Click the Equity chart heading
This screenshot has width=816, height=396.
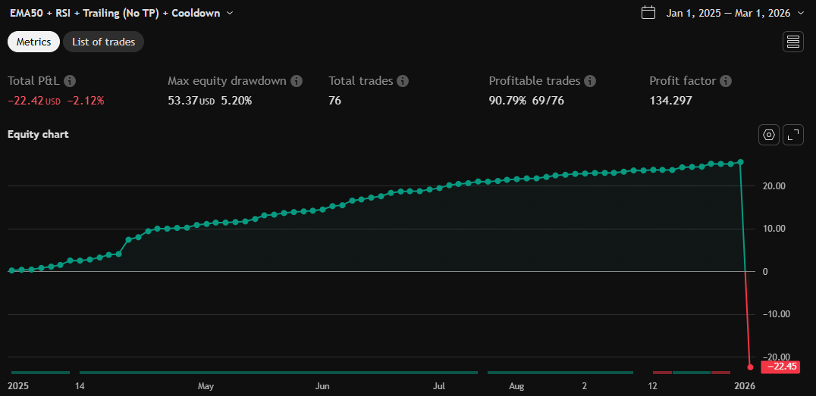[x=38, y=135]
